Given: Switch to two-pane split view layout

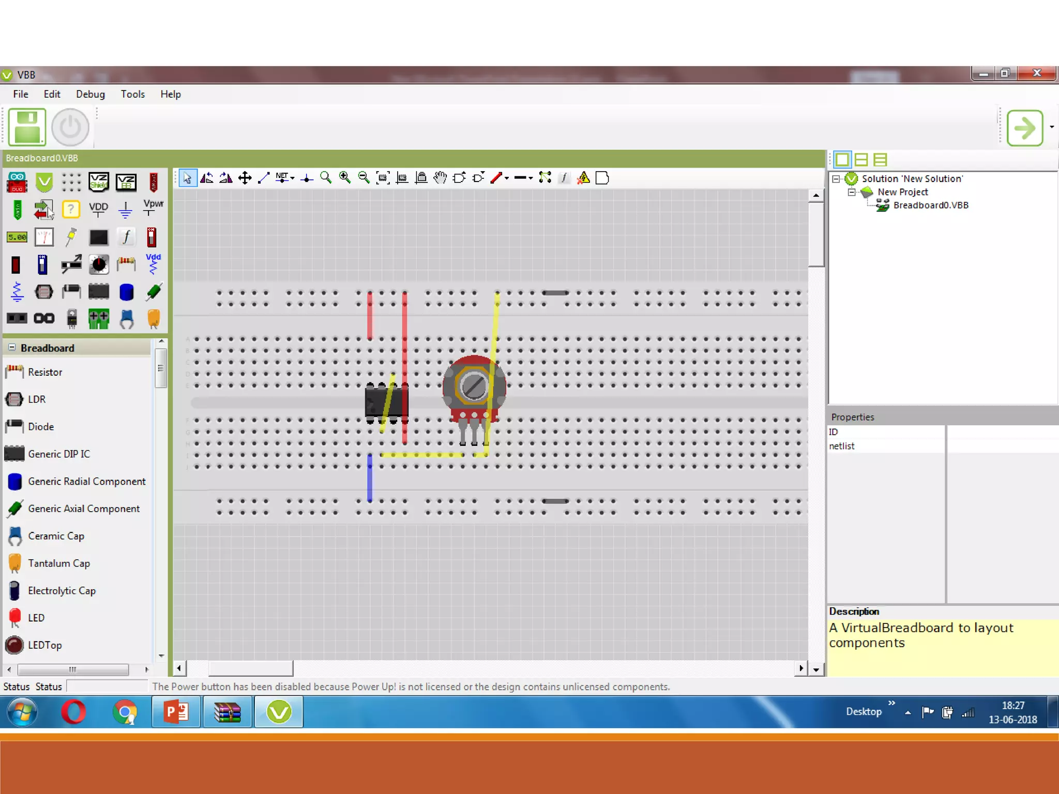Looking at the screenshot, I should tap(861, 160).
